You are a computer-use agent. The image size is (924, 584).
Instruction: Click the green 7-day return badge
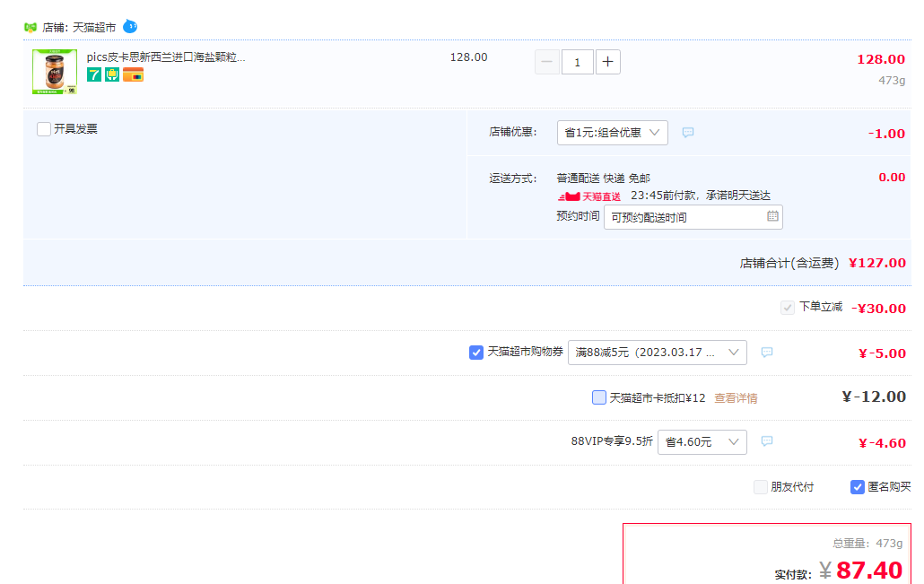(x=93, y=74)
